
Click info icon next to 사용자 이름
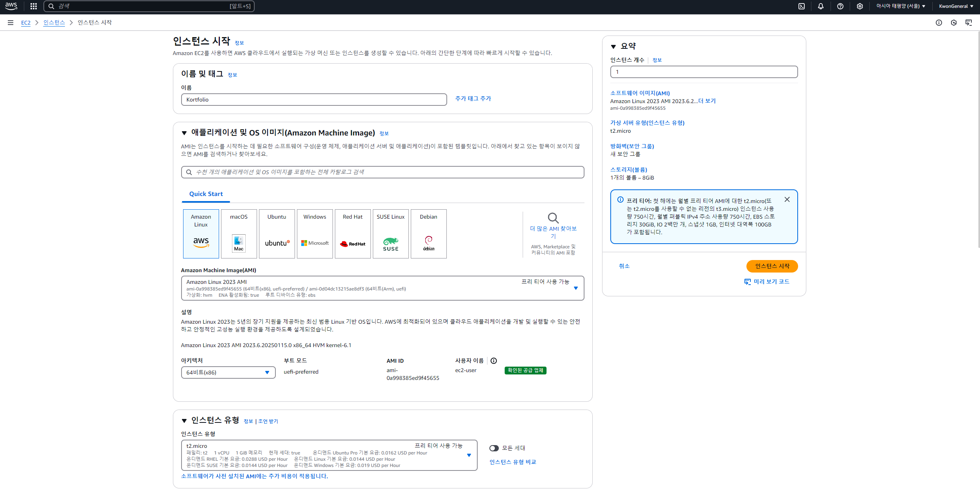click(494, 361)
